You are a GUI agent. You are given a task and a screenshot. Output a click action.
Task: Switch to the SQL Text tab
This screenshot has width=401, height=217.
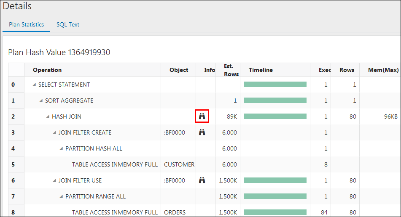(x=68, y=24)
